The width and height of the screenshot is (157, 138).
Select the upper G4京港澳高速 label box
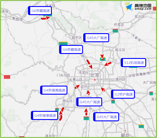[x=54, y=90]
